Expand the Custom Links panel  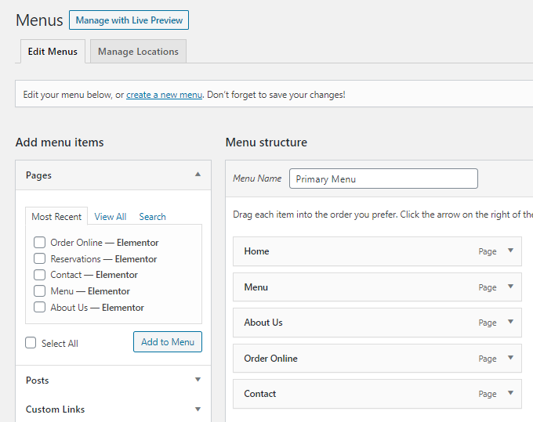198,409
